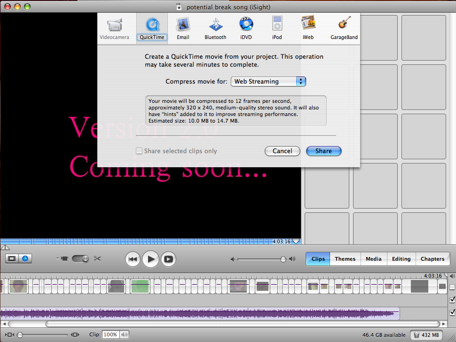
Task: Enable audio for the video track checkbox
Action: coord(452,287)
